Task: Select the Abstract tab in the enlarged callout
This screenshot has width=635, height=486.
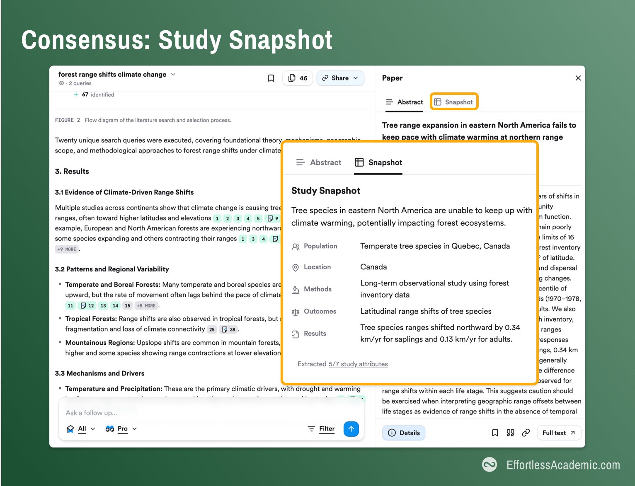Action: point(319,162)
